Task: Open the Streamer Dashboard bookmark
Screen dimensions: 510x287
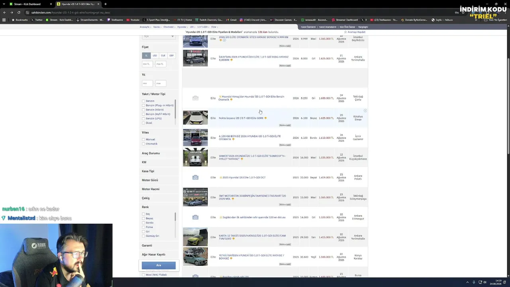Action: [x=345, y=20]
